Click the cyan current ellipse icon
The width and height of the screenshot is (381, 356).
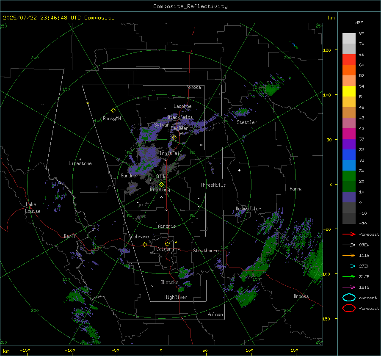[349, 298]
